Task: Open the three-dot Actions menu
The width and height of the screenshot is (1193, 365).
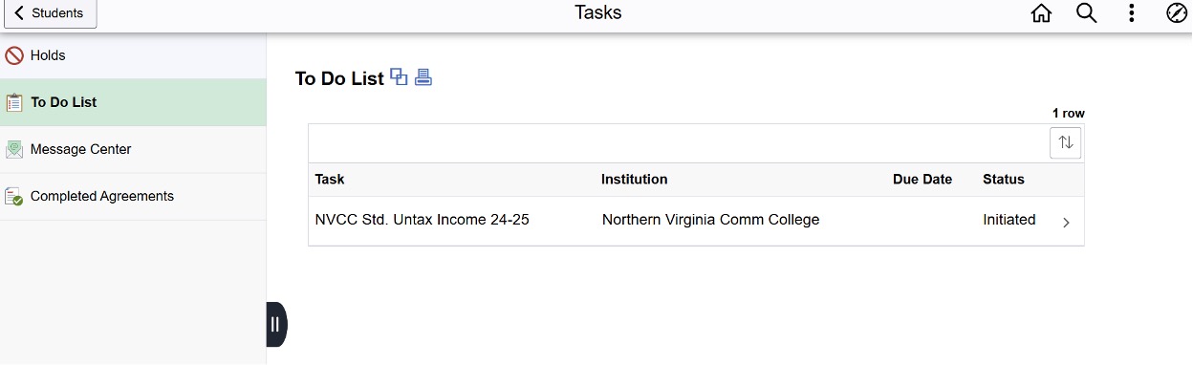Action: coord(1131,13)
